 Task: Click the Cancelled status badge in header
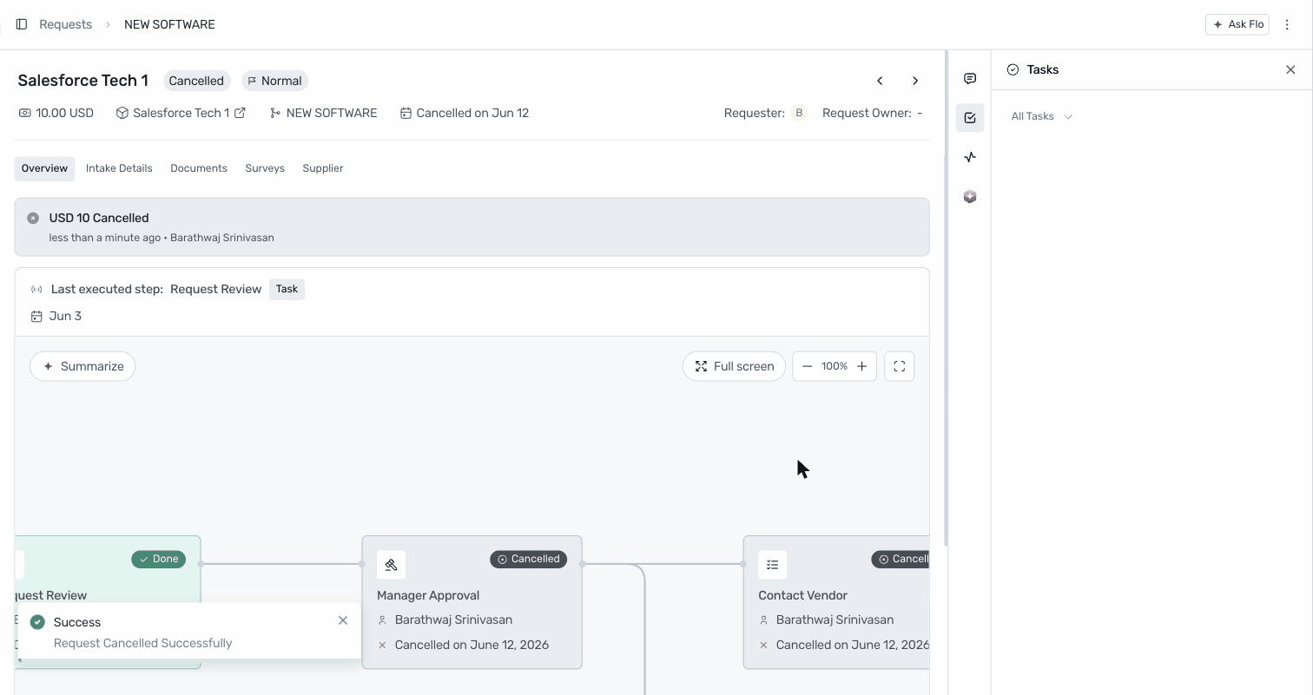click(196, 81)
